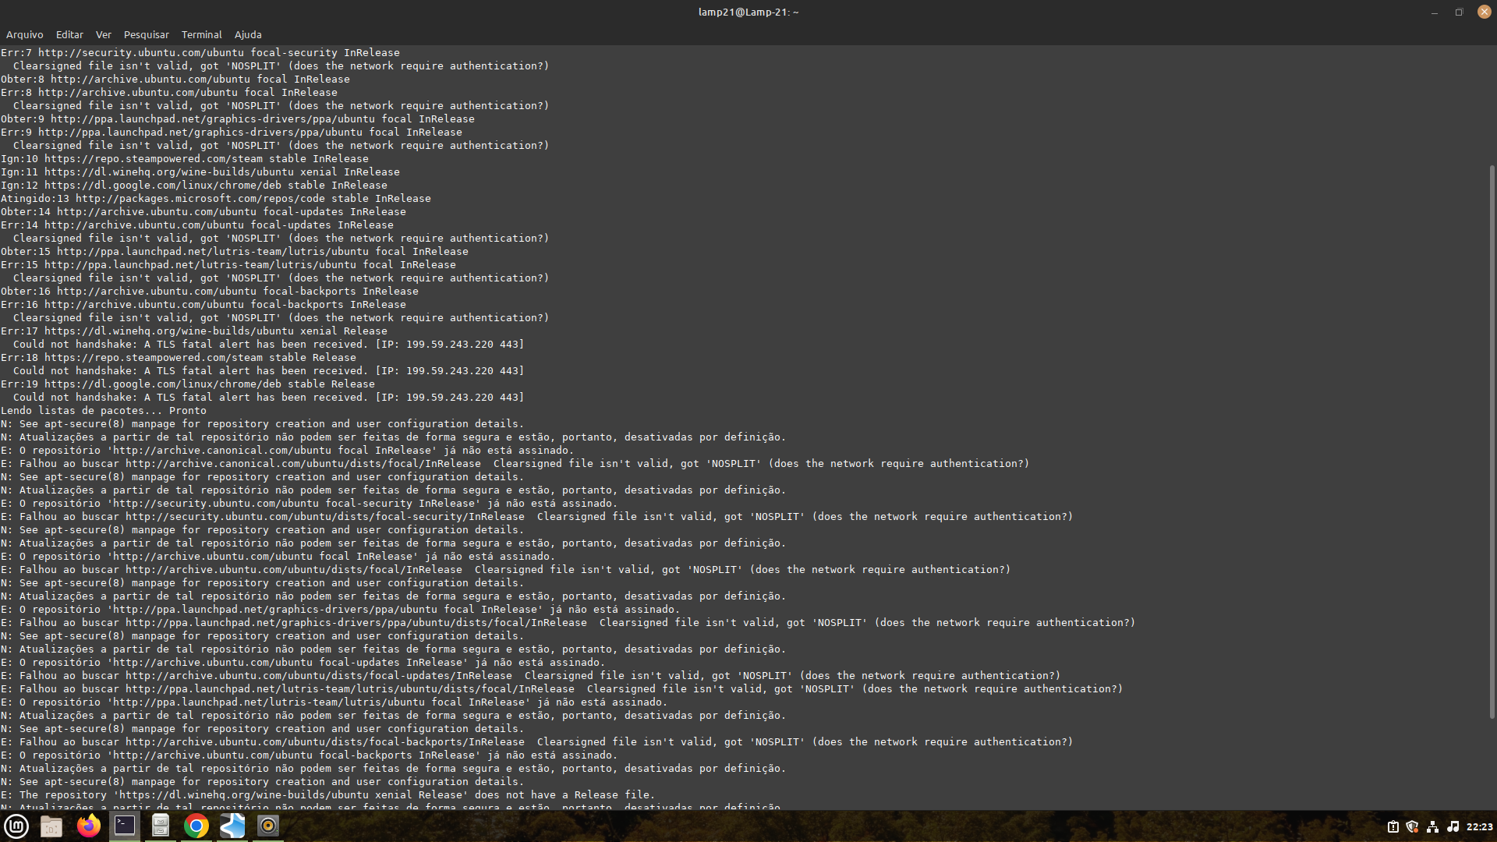The height and width of the screenshot is (842, 1497).
Task: Click the 'Lendo listas de pacotes... Pronto' line
Action: [x=104, y=410]
